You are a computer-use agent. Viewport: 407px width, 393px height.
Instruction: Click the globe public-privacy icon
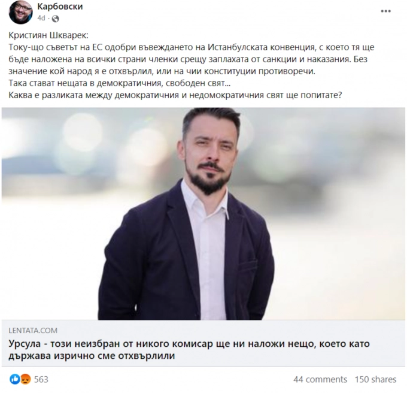(55, 19)
